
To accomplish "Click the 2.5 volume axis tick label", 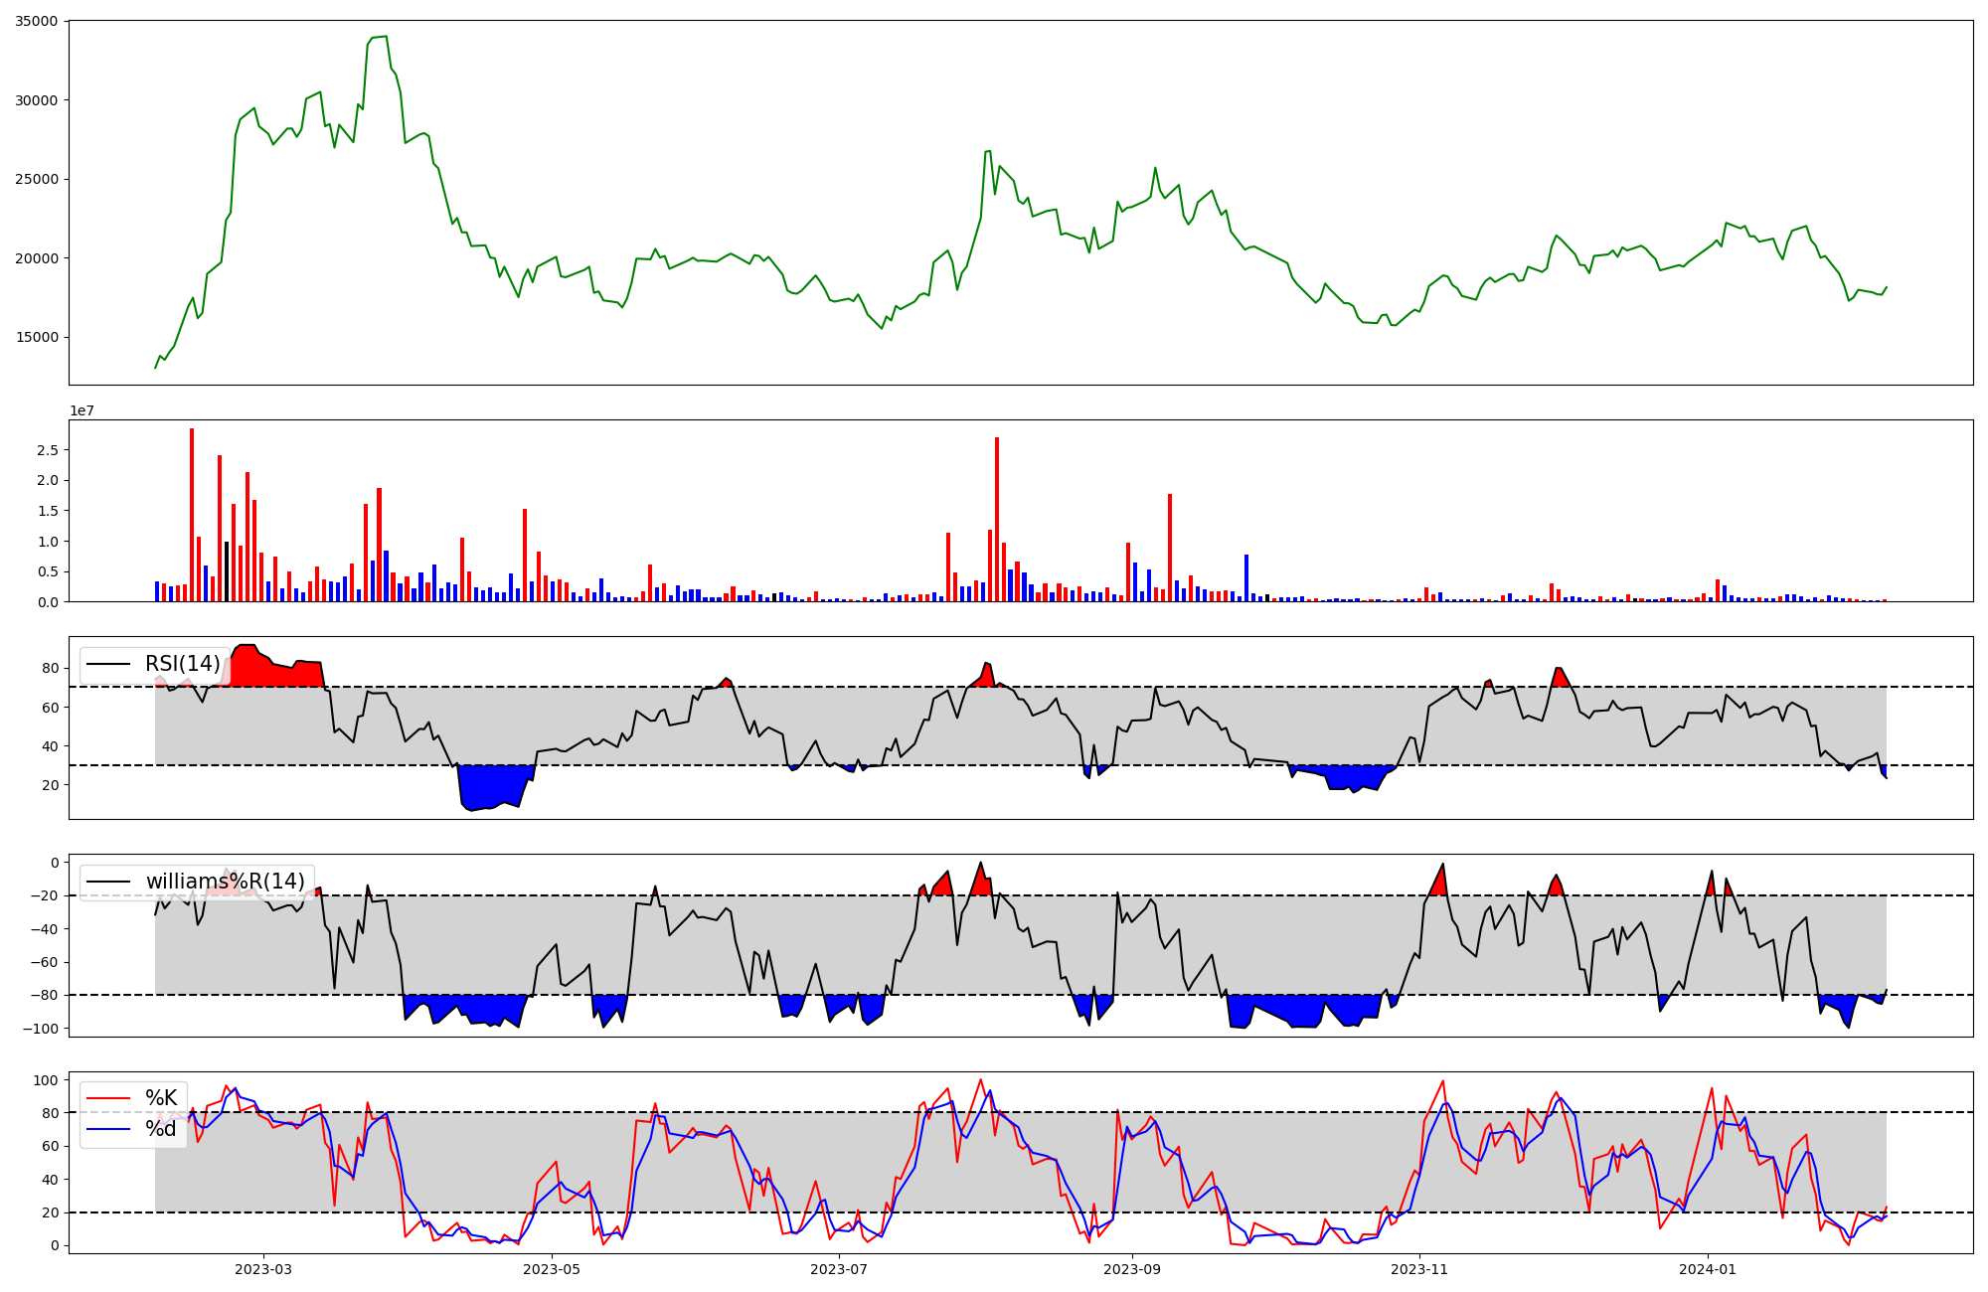I will pyautogui.click(x=49, y=450).
